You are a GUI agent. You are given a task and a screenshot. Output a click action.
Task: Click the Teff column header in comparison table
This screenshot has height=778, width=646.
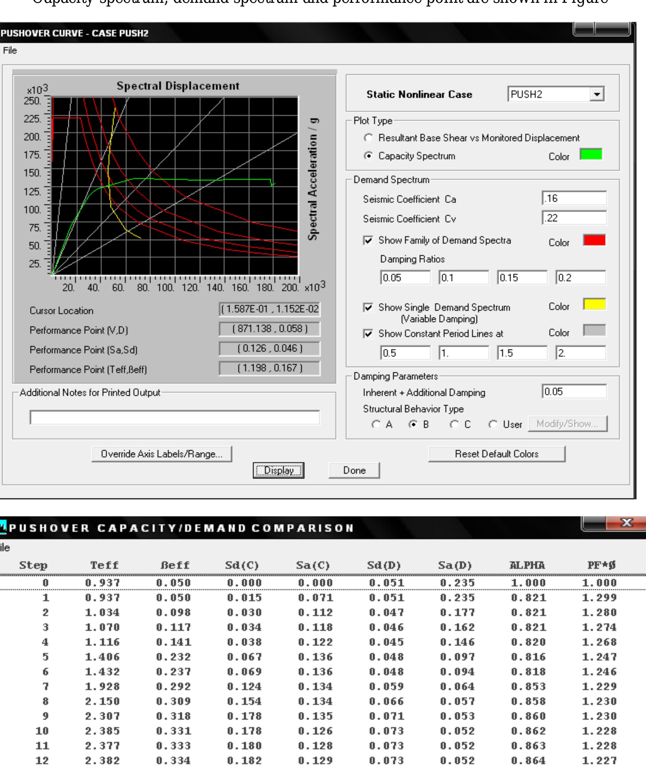click(x=104, y=565)
